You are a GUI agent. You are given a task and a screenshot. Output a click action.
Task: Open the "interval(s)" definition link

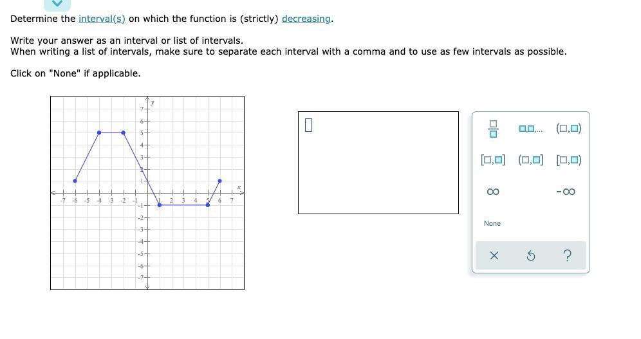click(102, 19)
